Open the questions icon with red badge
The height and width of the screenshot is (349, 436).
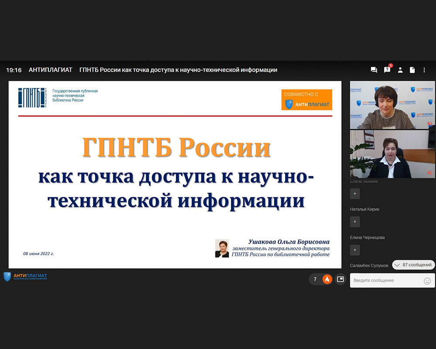coord(387,69)
